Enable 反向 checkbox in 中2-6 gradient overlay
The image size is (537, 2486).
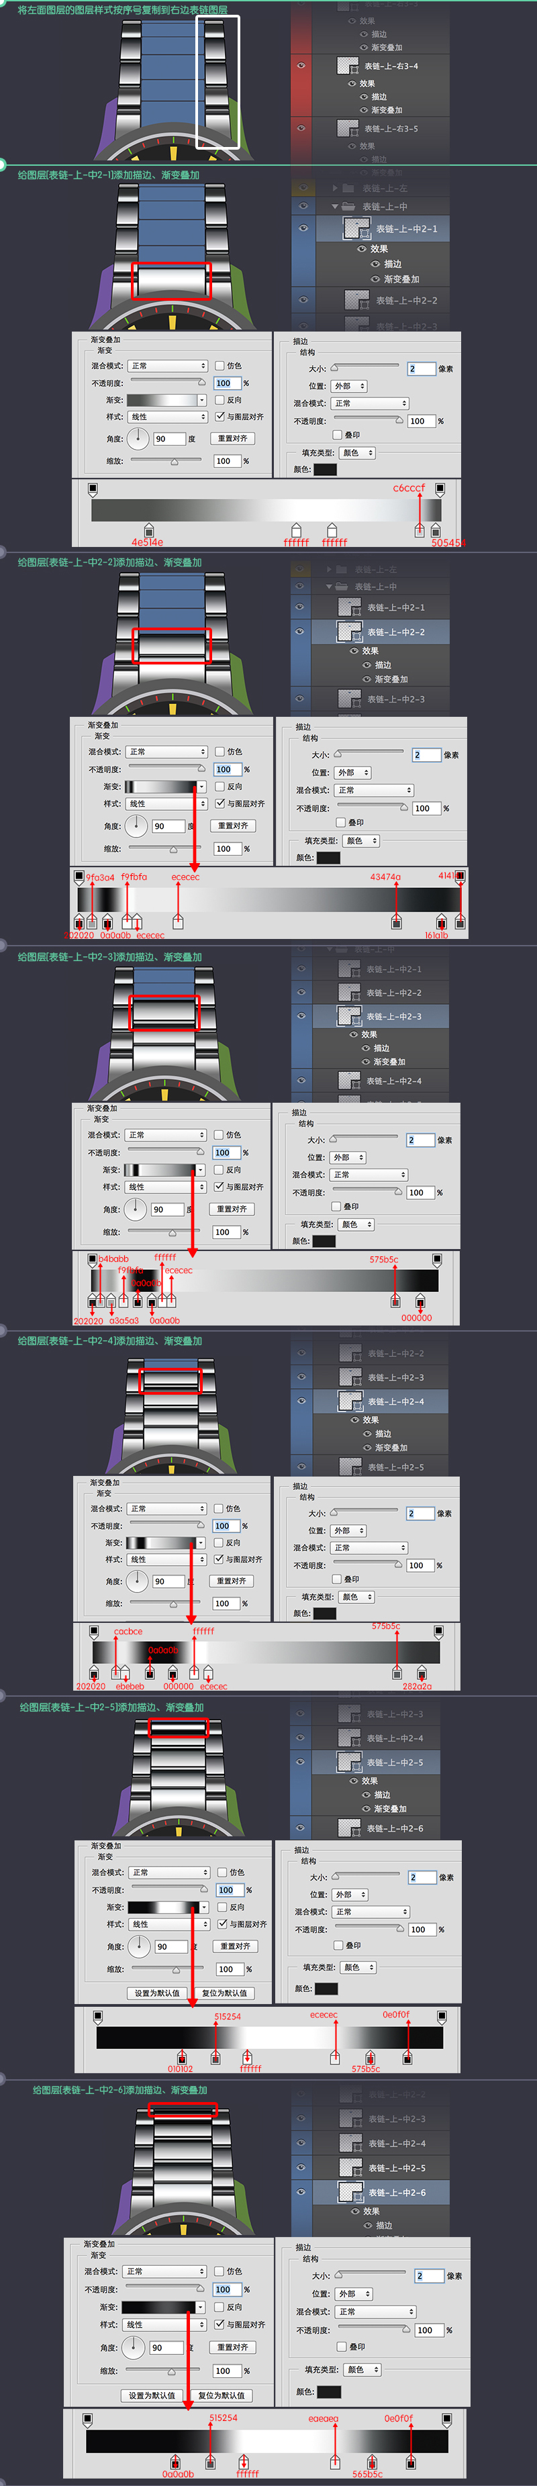218,2307
